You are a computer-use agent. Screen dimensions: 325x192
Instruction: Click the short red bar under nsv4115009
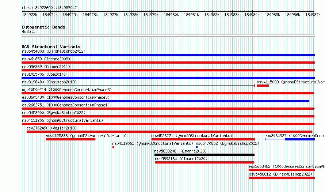263,86
